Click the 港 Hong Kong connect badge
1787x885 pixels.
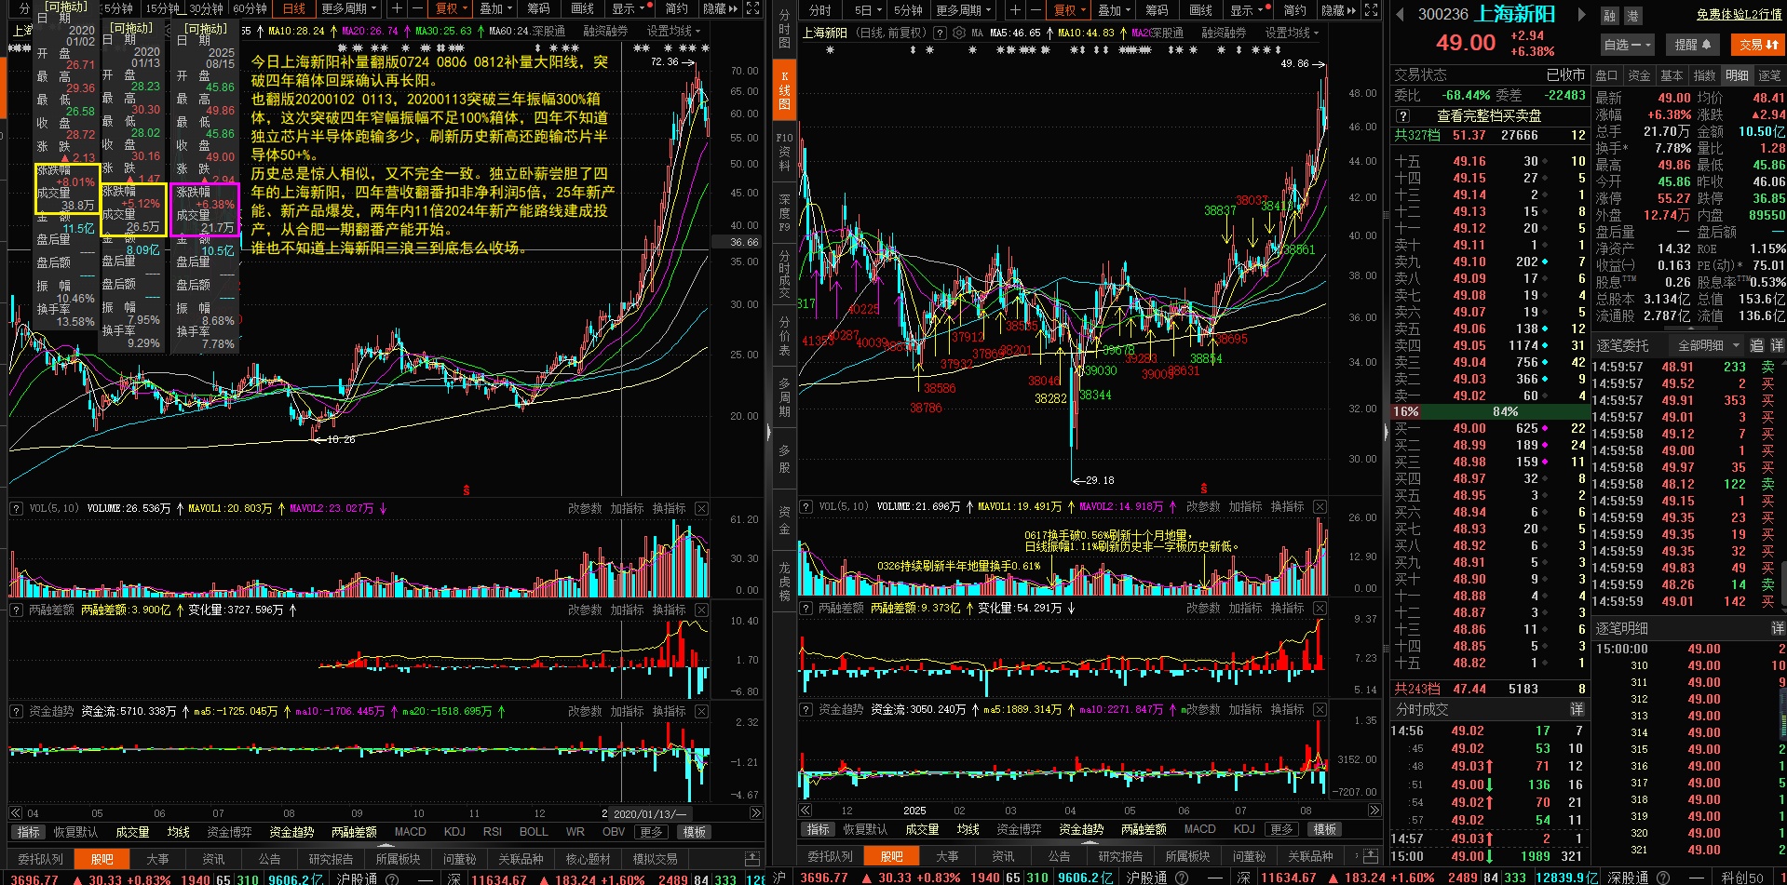tap(1632, 16)
